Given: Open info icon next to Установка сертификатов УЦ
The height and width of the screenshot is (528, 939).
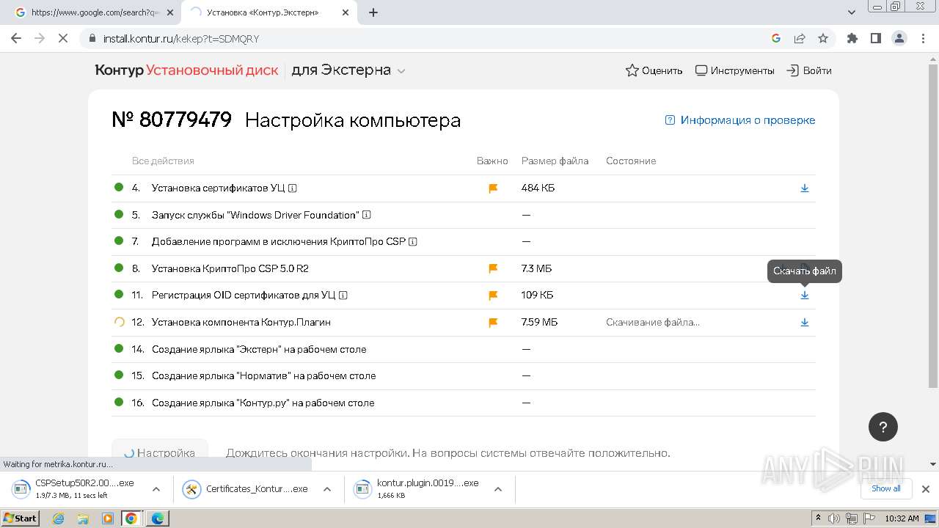Looking at the screenshot, I should 293,188.
